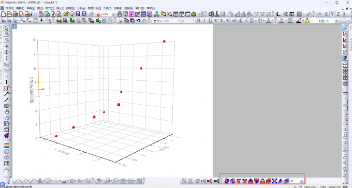Click the Save project icon
This screenshot has width=352, height=188.
point(78,14)
